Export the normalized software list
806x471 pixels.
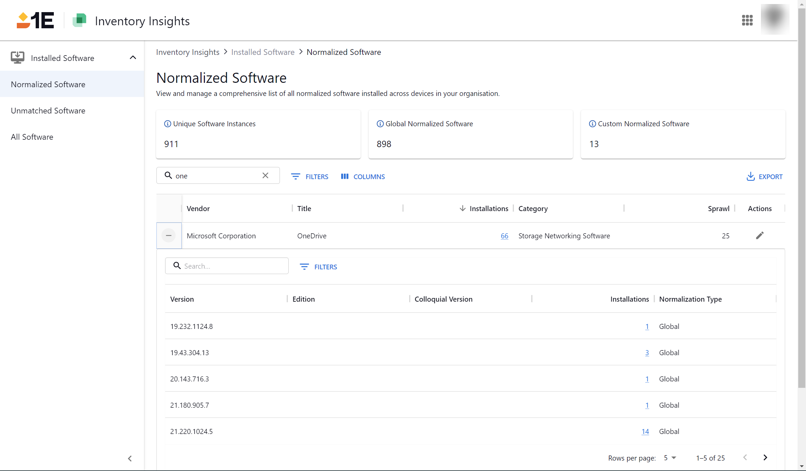tap(764, 176)
